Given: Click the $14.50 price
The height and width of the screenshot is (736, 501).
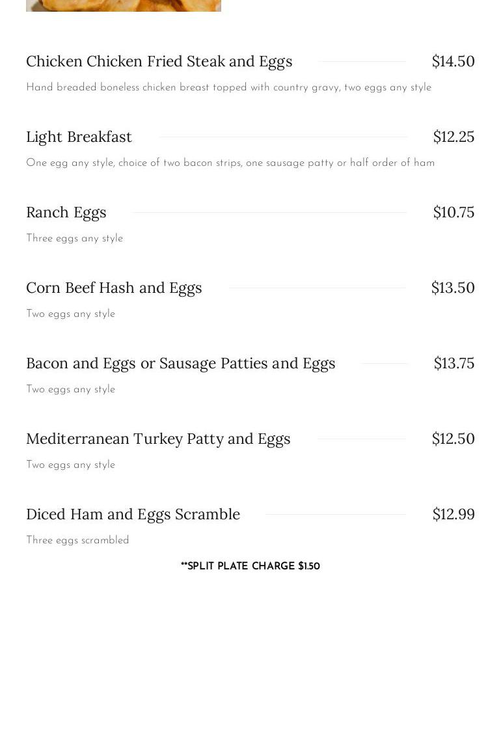Looking at the screenshot, I should pyautogui.click(x=453, y=61).
